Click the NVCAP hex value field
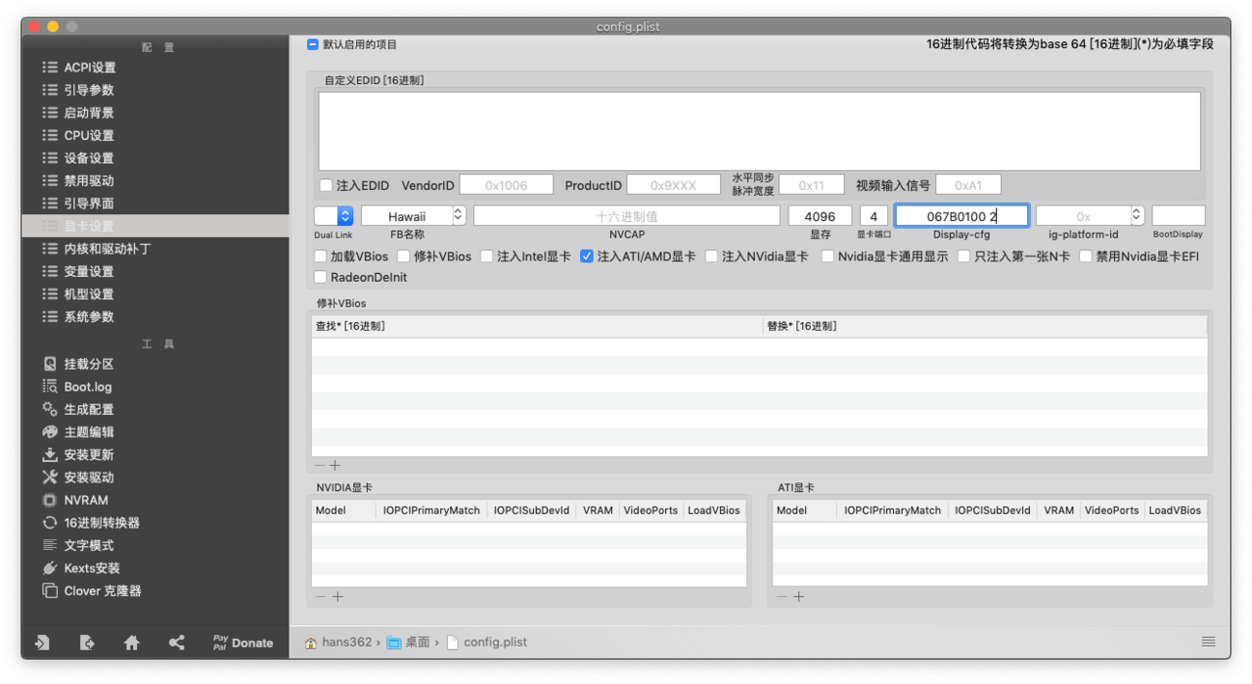 (x=627, y=216)
